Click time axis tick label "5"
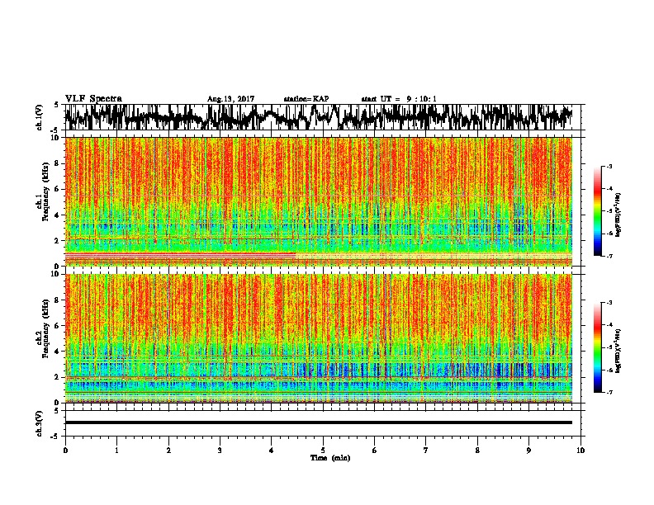 point(323,451)
